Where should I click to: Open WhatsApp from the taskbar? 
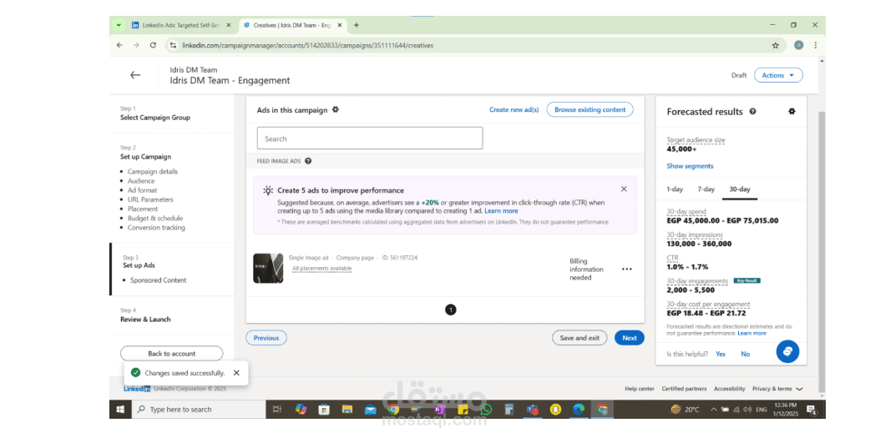486,410
